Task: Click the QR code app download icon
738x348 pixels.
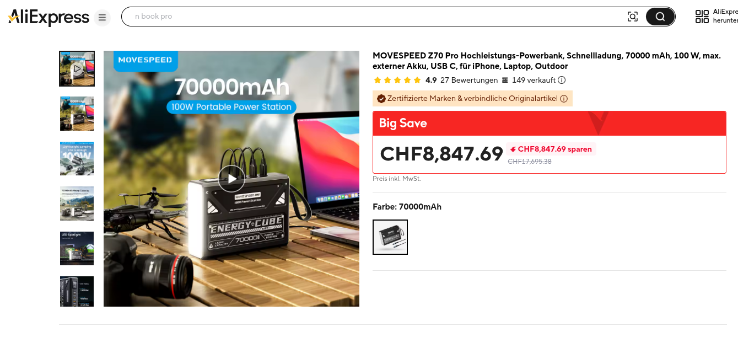Action: pos(702,17)
